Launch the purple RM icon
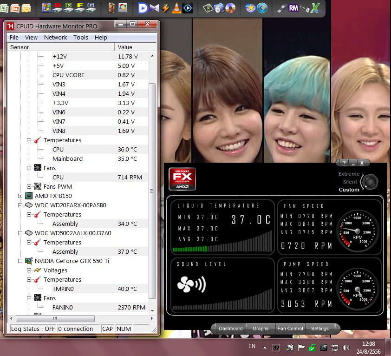 [x=293, y=8]
